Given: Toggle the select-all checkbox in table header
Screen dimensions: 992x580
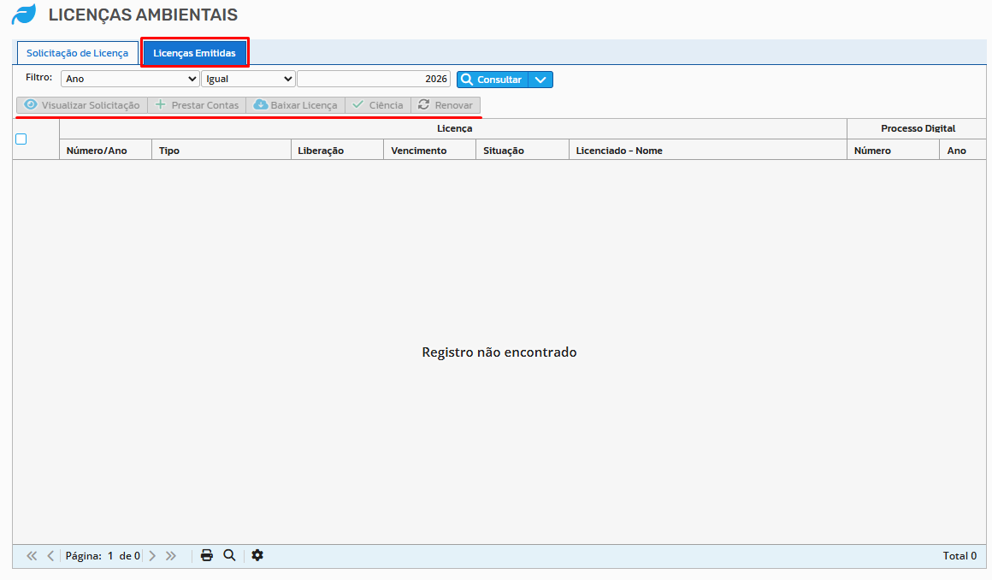Looking at the screenshot, I should 21,139.
